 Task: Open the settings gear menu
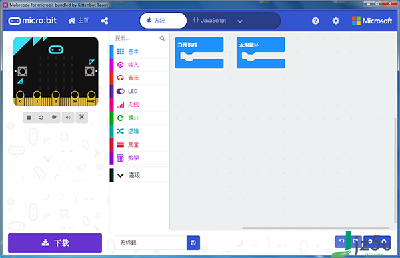point(336,21)
